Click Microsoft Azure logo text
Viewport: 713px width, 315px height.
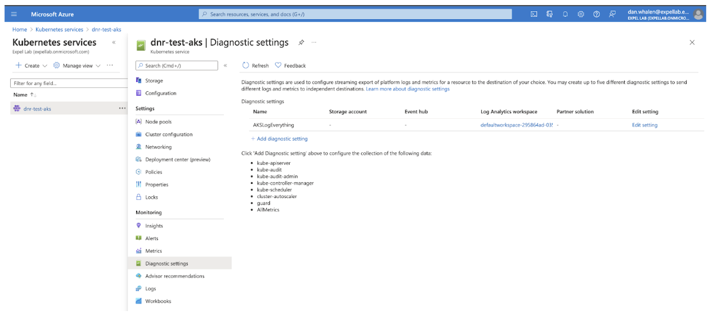[52, 14]
